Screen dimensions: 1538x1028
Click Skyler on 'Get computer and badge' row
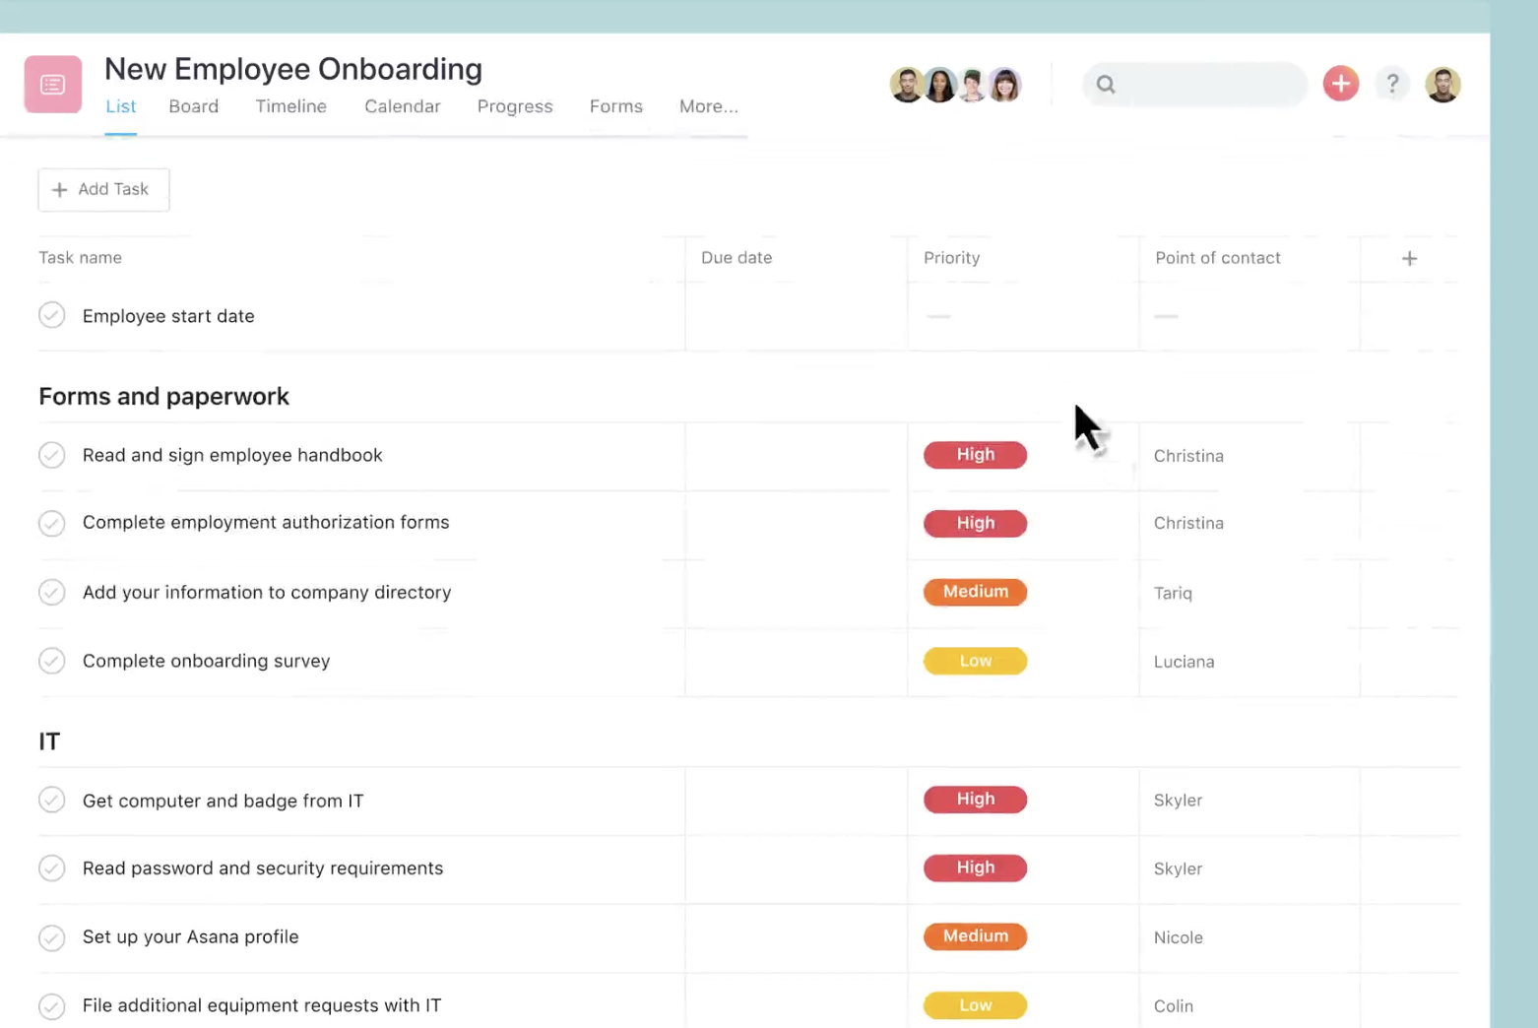click(x=1178, y=801)
